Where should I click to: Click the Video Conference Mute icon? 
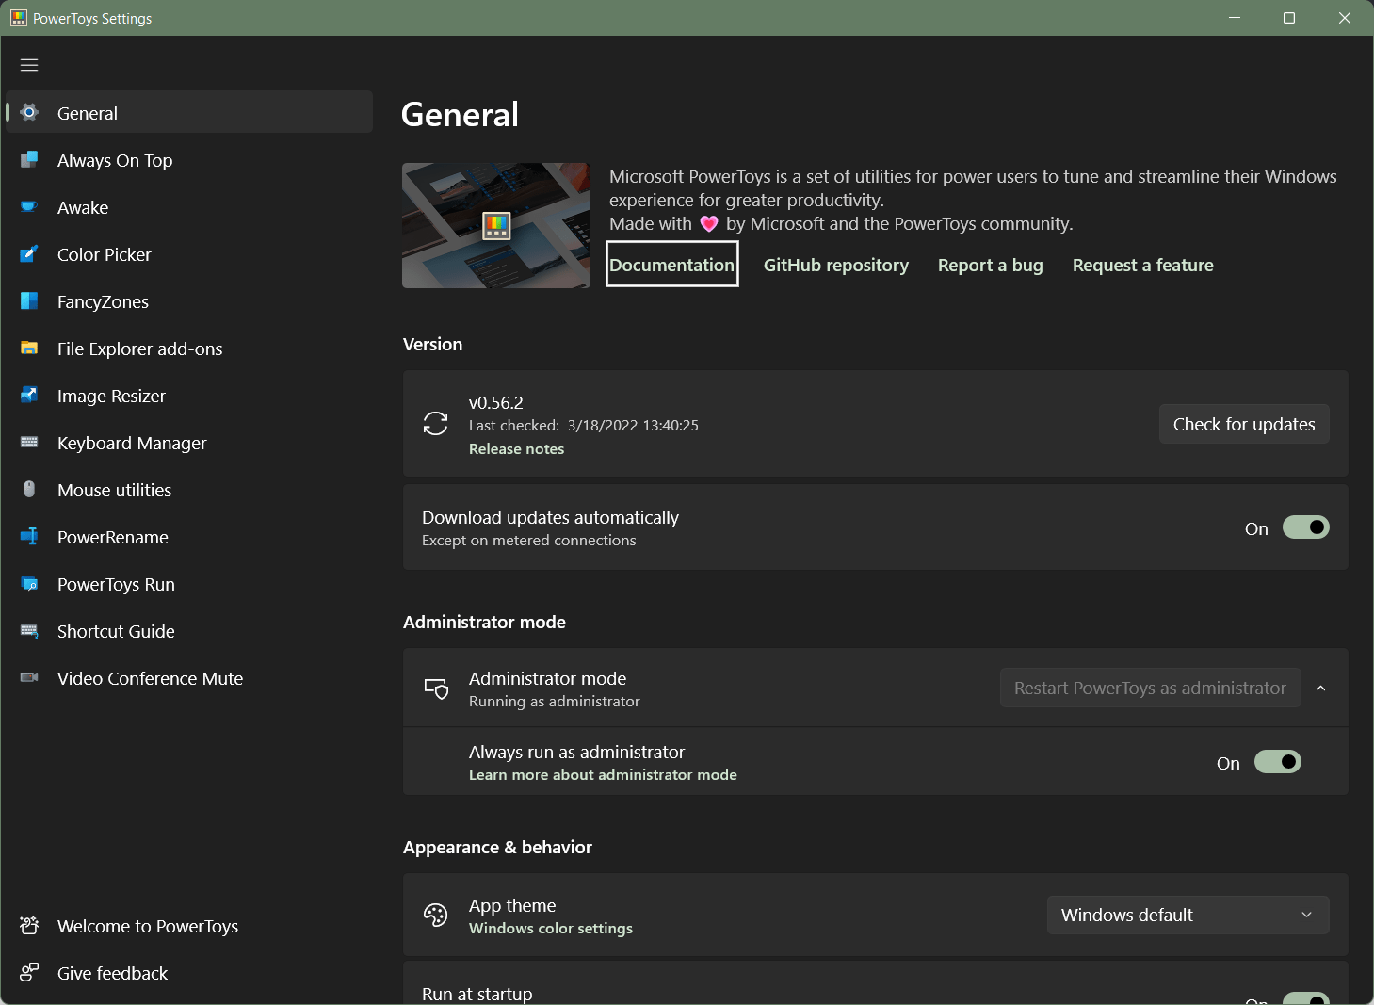[x=28, y=678]
